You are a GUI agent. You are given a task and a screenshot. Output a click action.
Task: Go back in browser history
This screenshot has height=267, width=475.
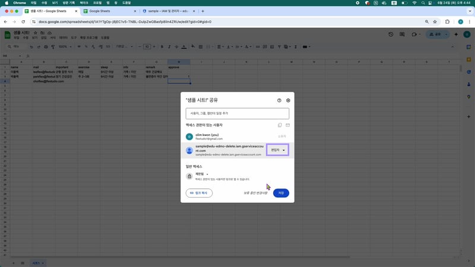point(5,22)
